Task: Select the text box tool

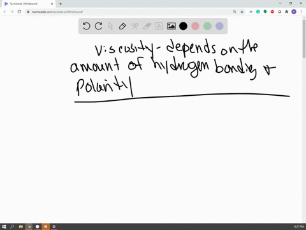Action: pyautogui.click(x=159, y=26)
